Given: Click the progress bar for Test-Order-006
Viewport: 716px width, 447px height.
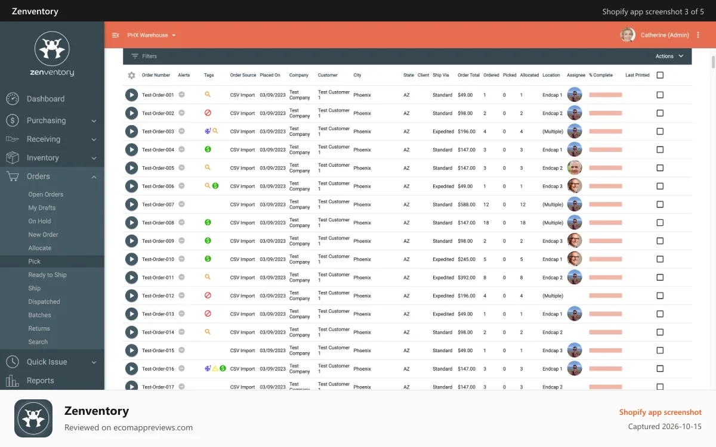Looking at the screenshot, I should click(x=606, y=186).
